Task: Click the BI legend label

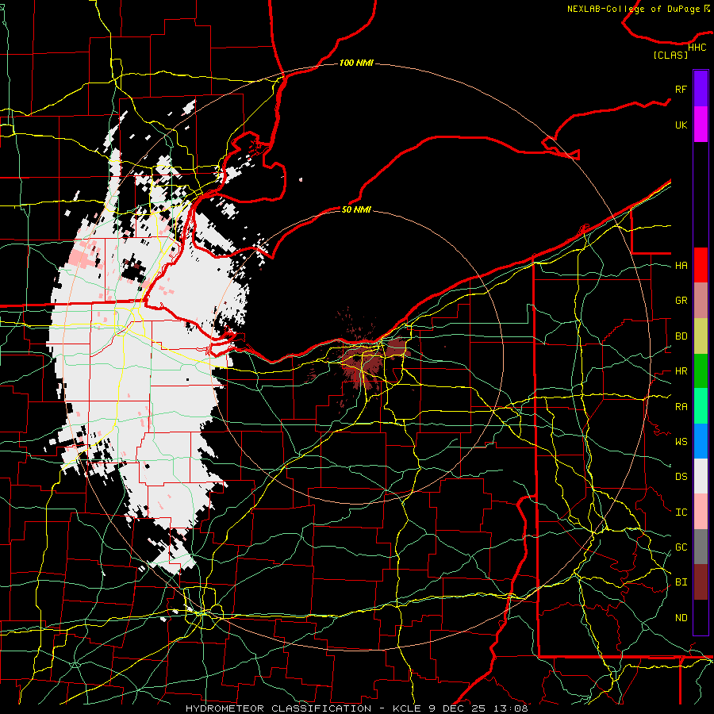Action: click(x=681, y=582)
